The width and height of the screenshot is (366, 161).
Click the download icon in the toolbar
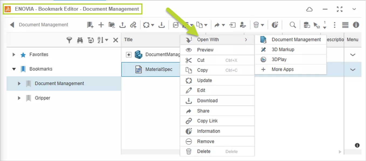click(162, 25)
